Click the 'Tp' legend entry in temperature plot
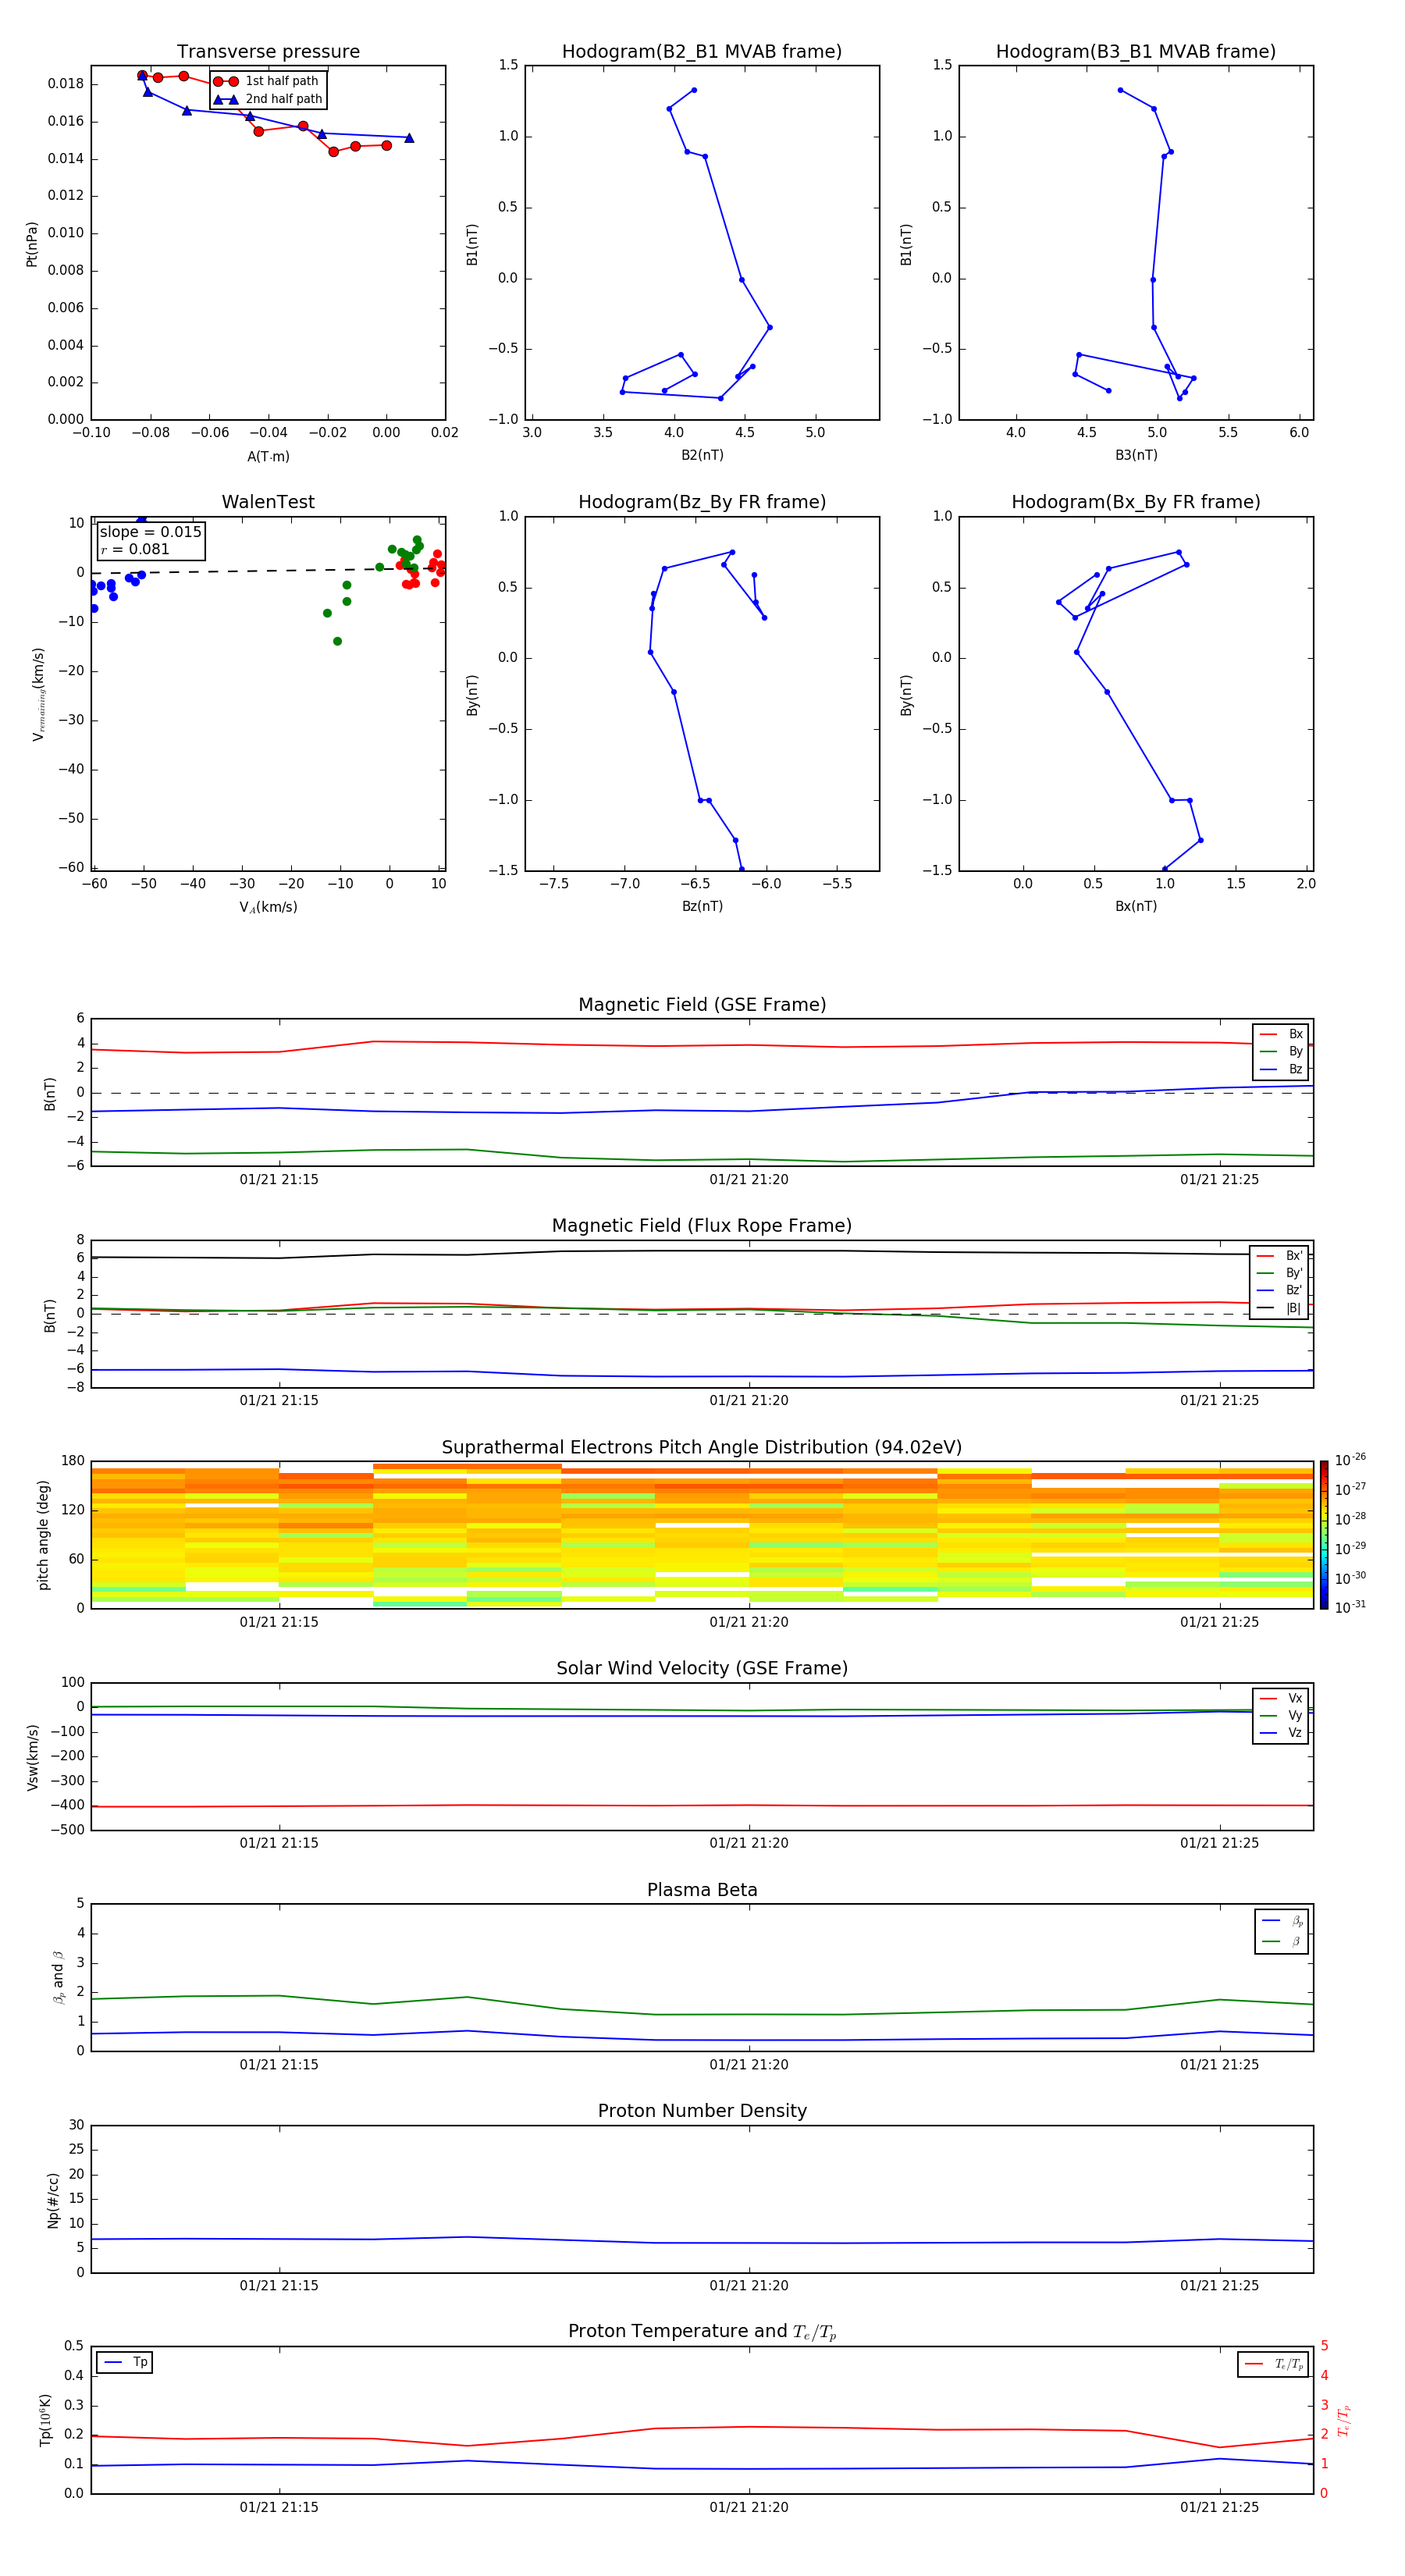Viewport: 1405px width, 2576px height. pyautogui.click(x=125, y=2362)
